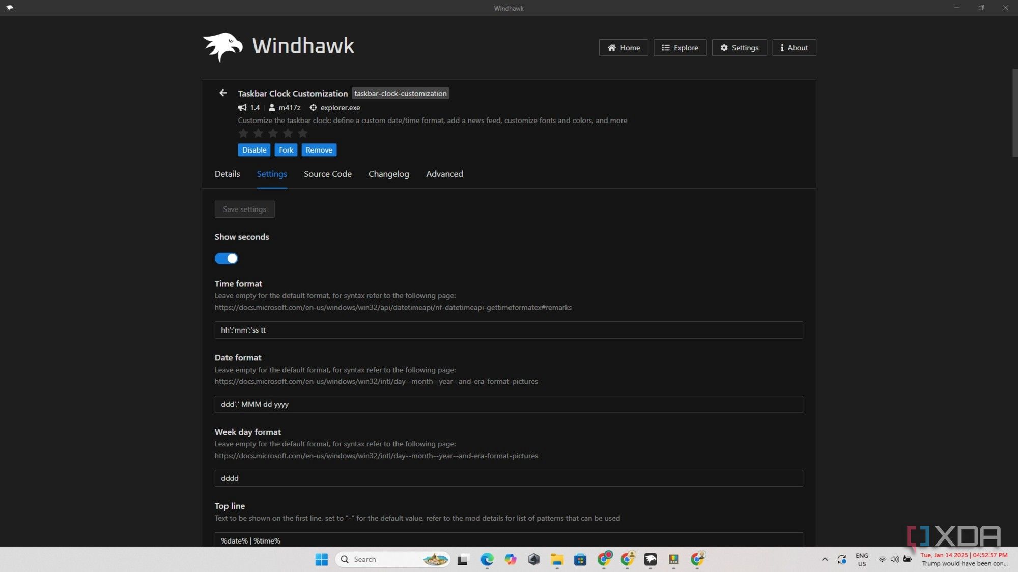Open Task View on the taskbar
Image resolution: width=1018 pixels, height=572 pixels.
[463, 560]
